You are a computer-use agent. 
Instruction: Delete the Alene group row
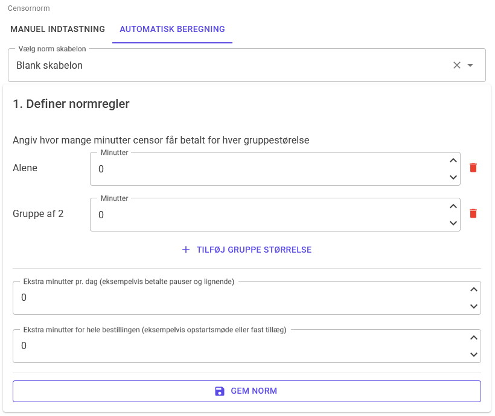[x=473, y=168]
